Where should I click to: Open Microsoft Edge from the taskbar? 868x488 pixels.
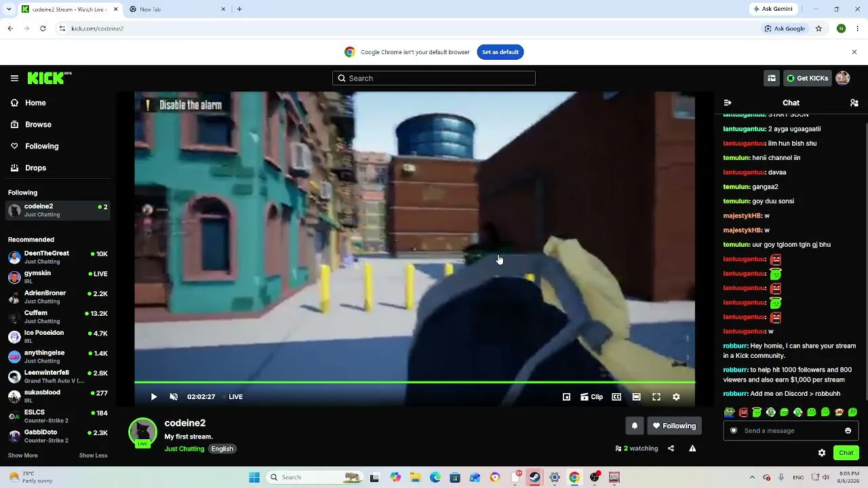tap(435, 478)
